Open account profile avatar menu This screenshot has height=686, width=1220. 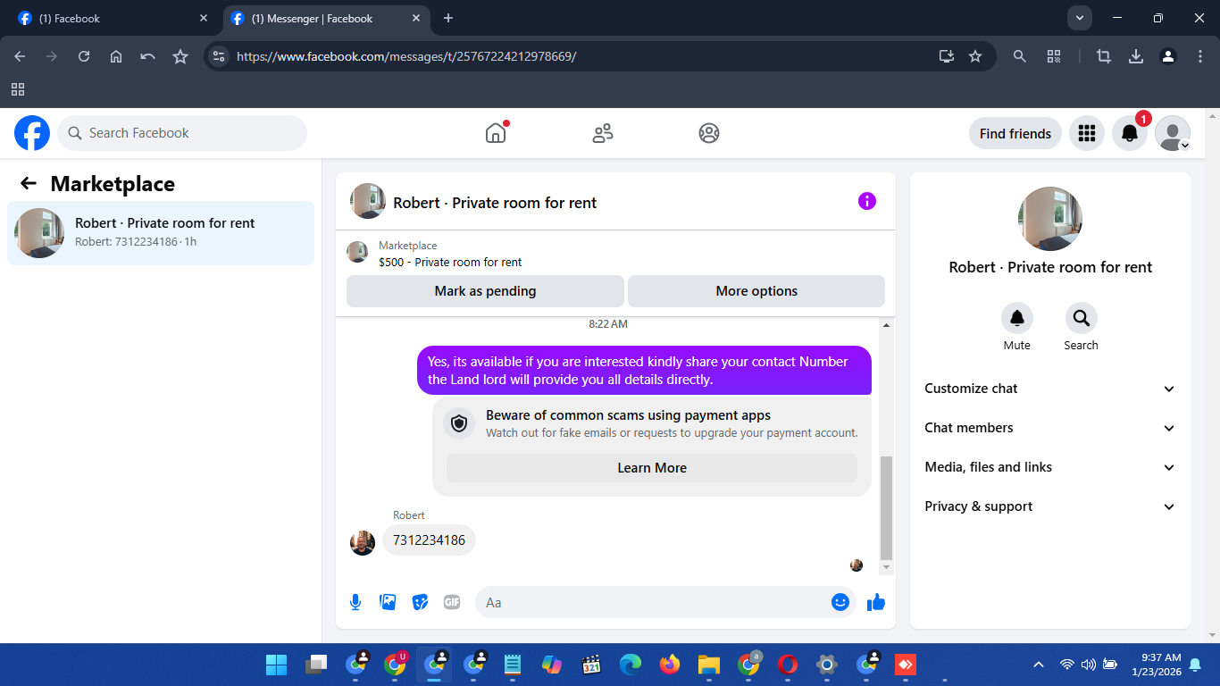[x=1173, y=133]
